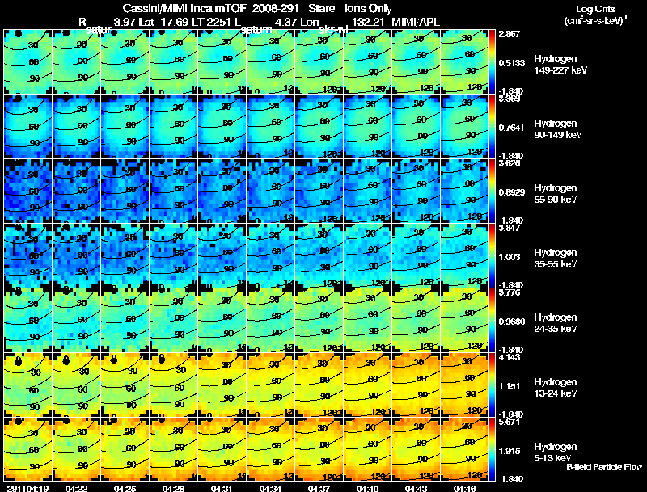Click the time label 04:34
Screen dimensions: 647x492
tap(270, 488)
